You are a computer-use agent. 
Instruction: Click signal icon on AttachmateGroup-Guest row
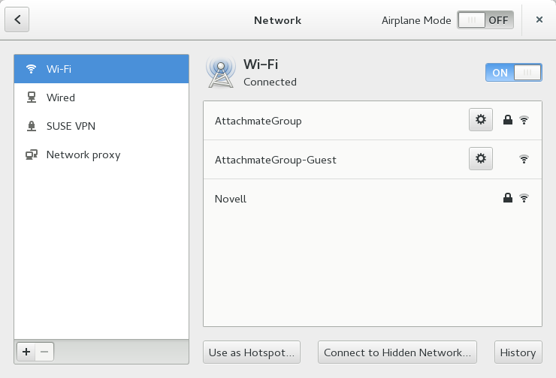tap(524, 159)
